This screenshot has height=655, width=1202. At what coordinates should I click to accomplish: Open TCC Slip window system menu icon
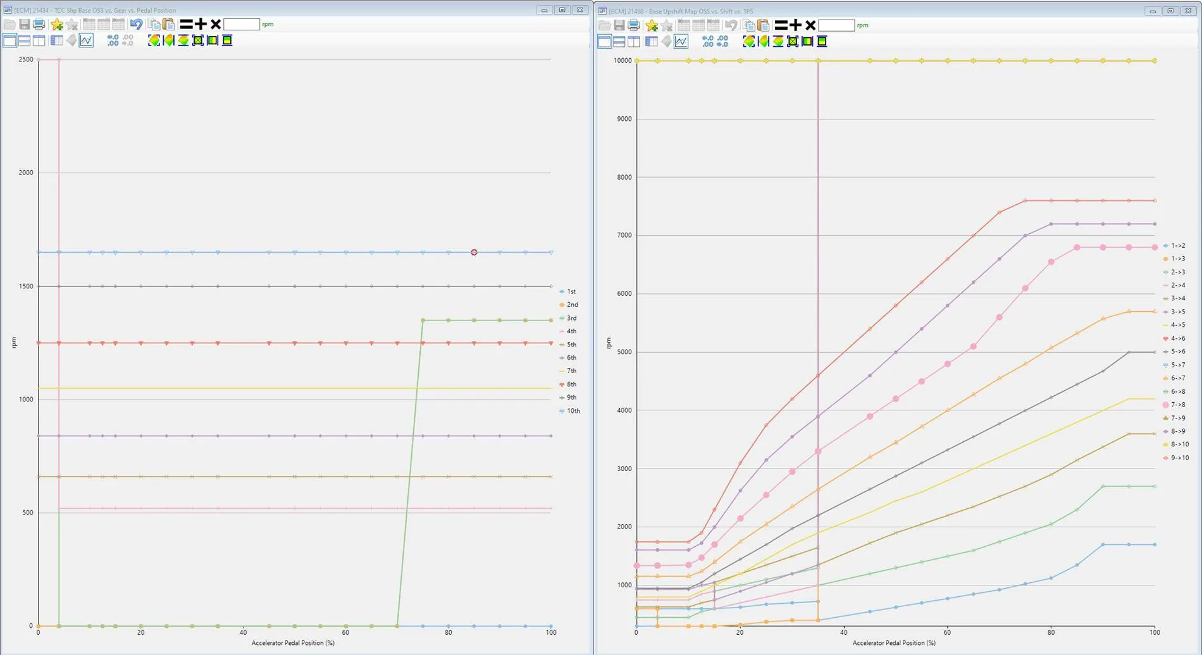[8, 10]
